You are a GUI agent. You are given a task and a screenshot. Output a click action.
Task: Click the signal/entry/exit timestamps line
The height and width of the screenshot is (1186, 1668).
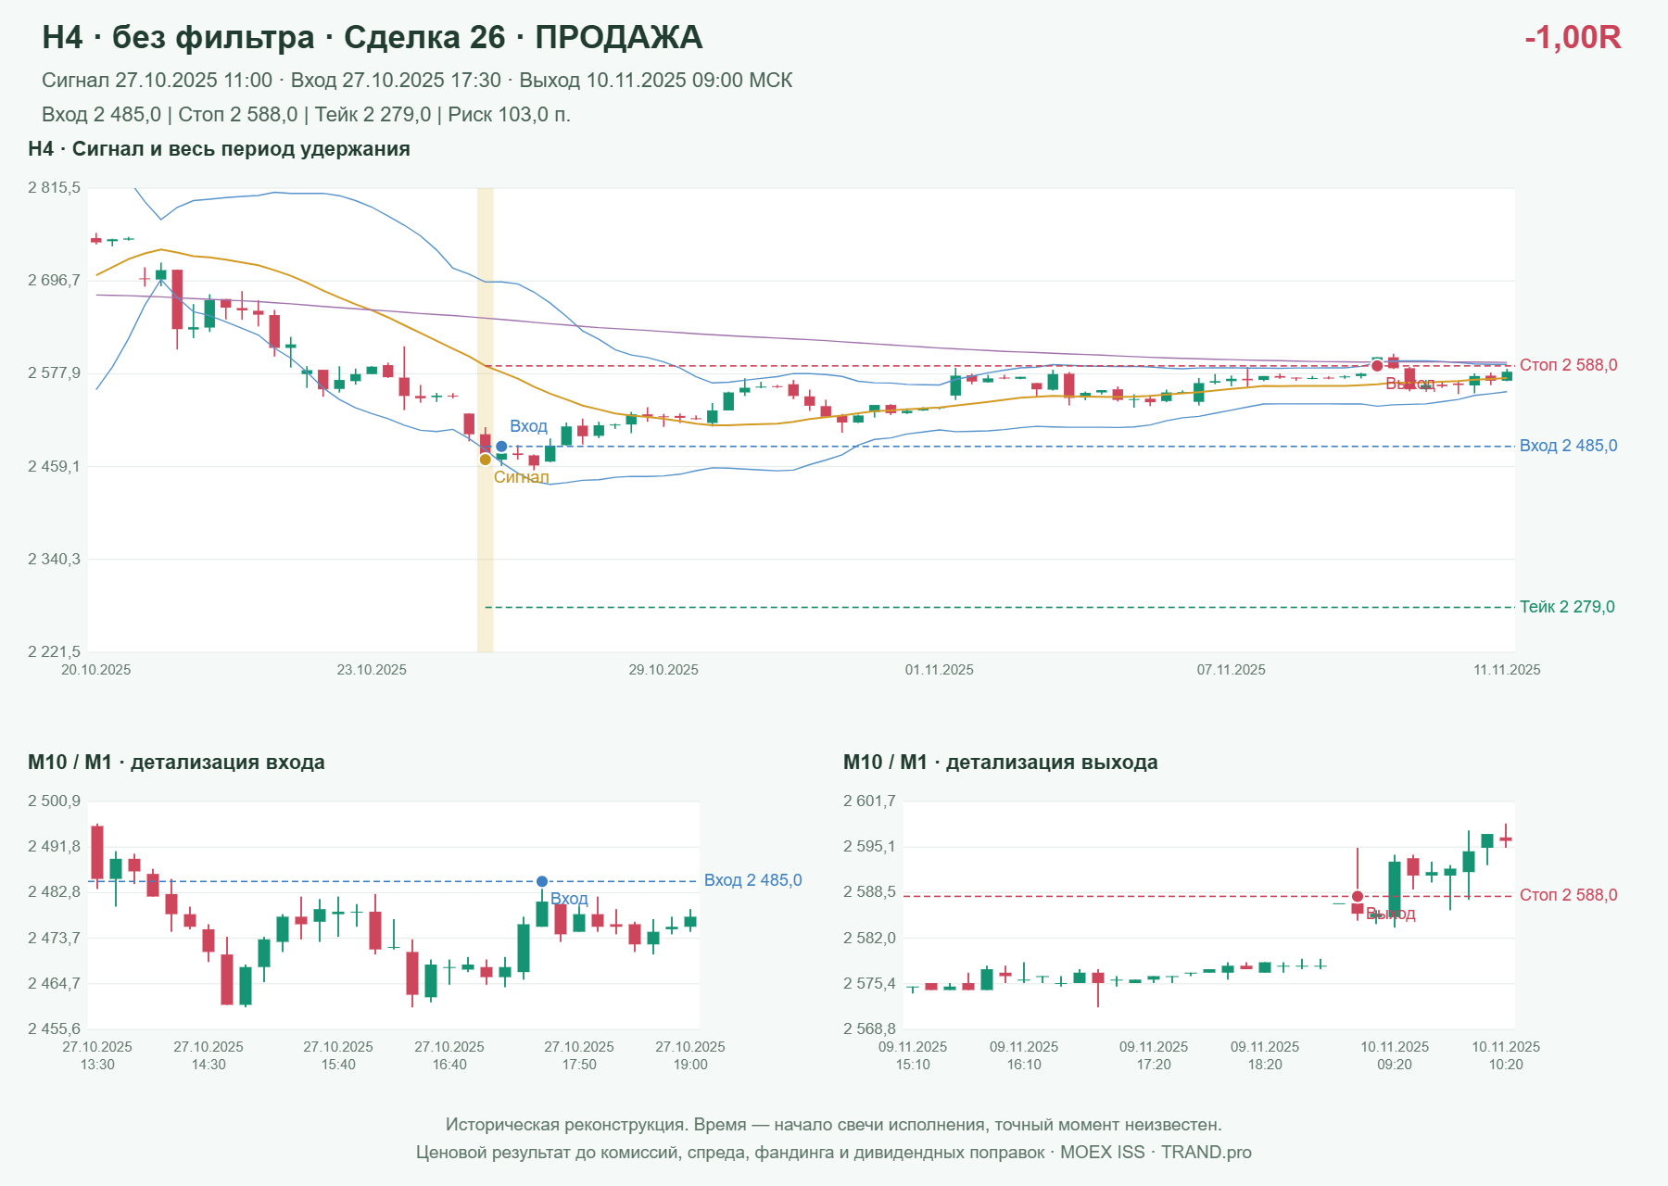click(417, 81)
